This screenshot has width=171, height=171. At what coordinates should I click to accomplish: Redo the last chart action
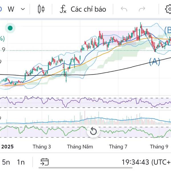click(x=142, y=9)
